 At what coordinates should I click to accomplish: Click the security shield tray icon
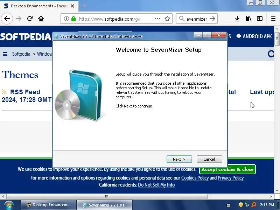(x=241, y=205)
